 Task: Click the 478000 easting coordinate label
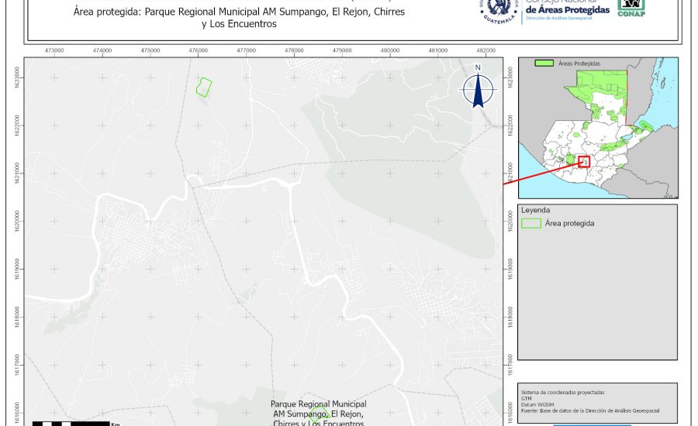pos(294,50)
